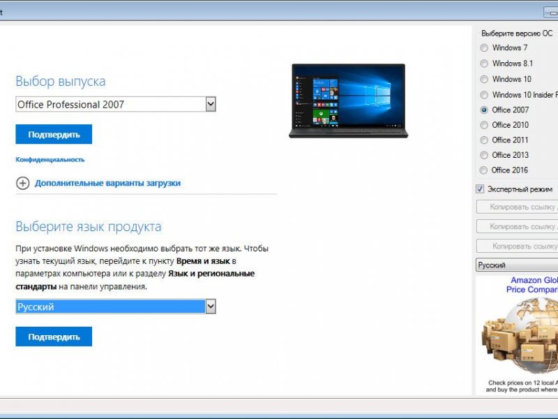558x419 pixels.
Task: Choose Office 2010 from the version list
Action: point(484,125)
